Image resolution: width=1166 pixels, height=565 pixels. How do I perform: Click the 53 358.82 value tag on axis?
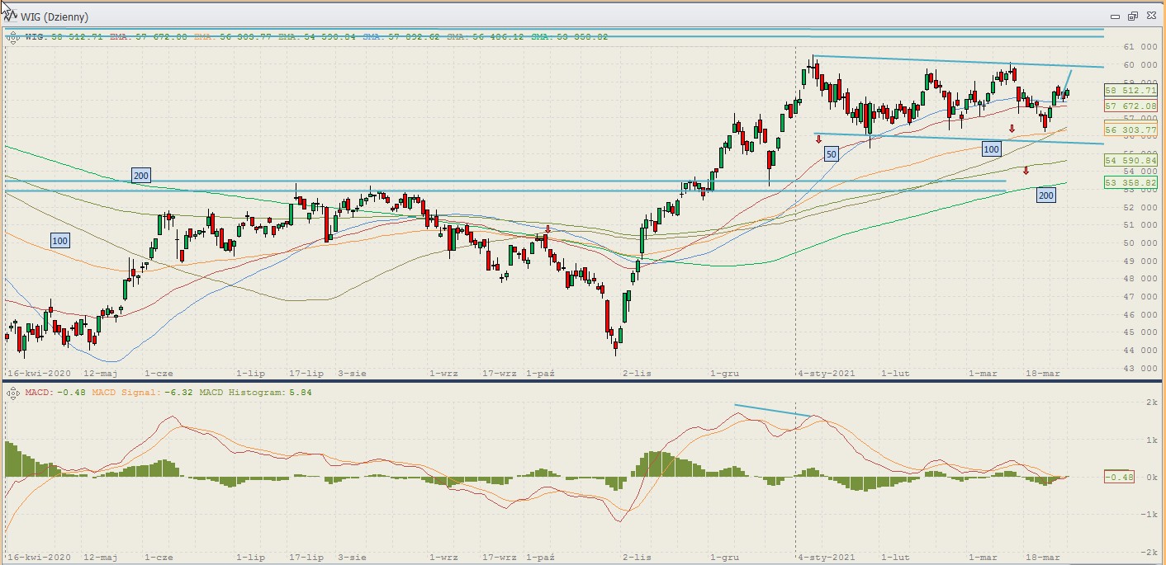(x=1130, y=182)
